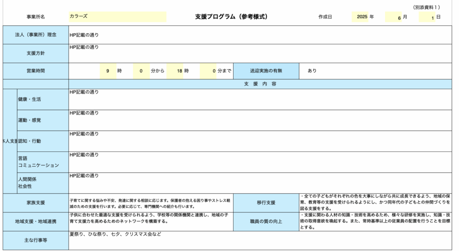
Task: Click the 言語コミュニケーション category cell
Action: click(43, 162)
